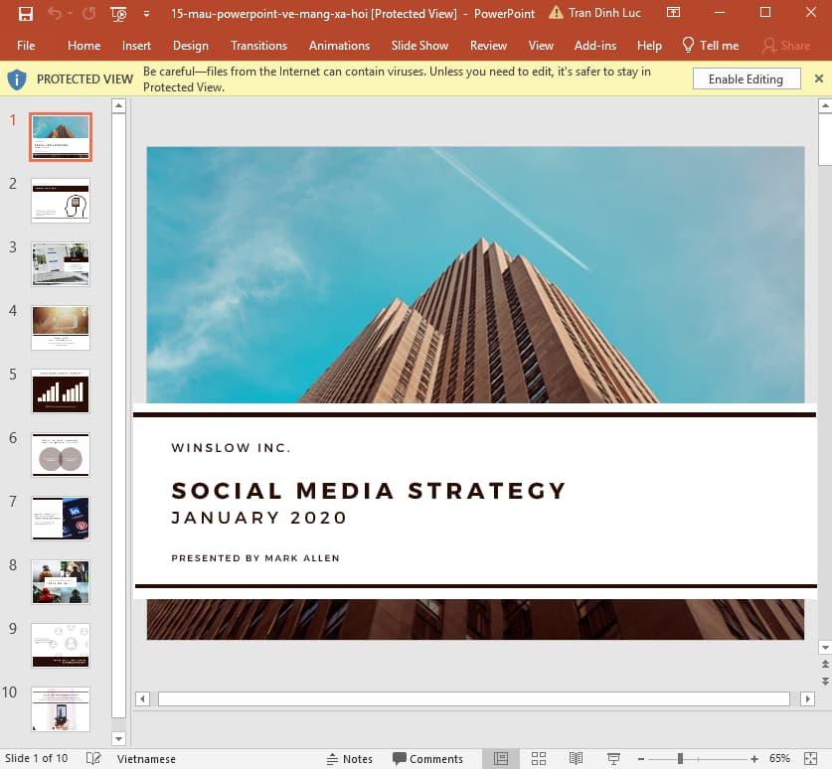Viewport: 832px width, 769px height.
Task: Open Ribbon Display Options
Action: point(673,12)
